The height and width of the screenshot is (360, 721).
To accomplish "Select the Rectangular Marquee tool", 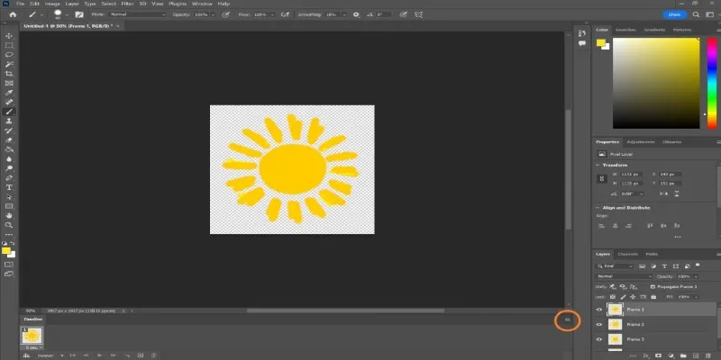I will (9, 46).
